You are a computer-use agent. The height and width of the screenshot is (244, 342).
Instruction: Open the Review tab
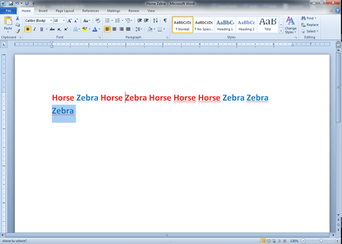coord(134,11)
